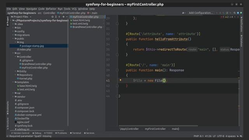Collapse class fold marker at line 44
This screenshot has height=140, width=249.
pyautogui.click(x=117, y=96)
